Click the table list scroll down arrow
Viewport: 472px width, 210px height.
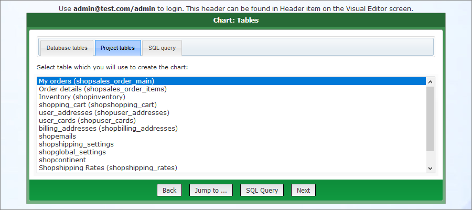click(430, 168)
